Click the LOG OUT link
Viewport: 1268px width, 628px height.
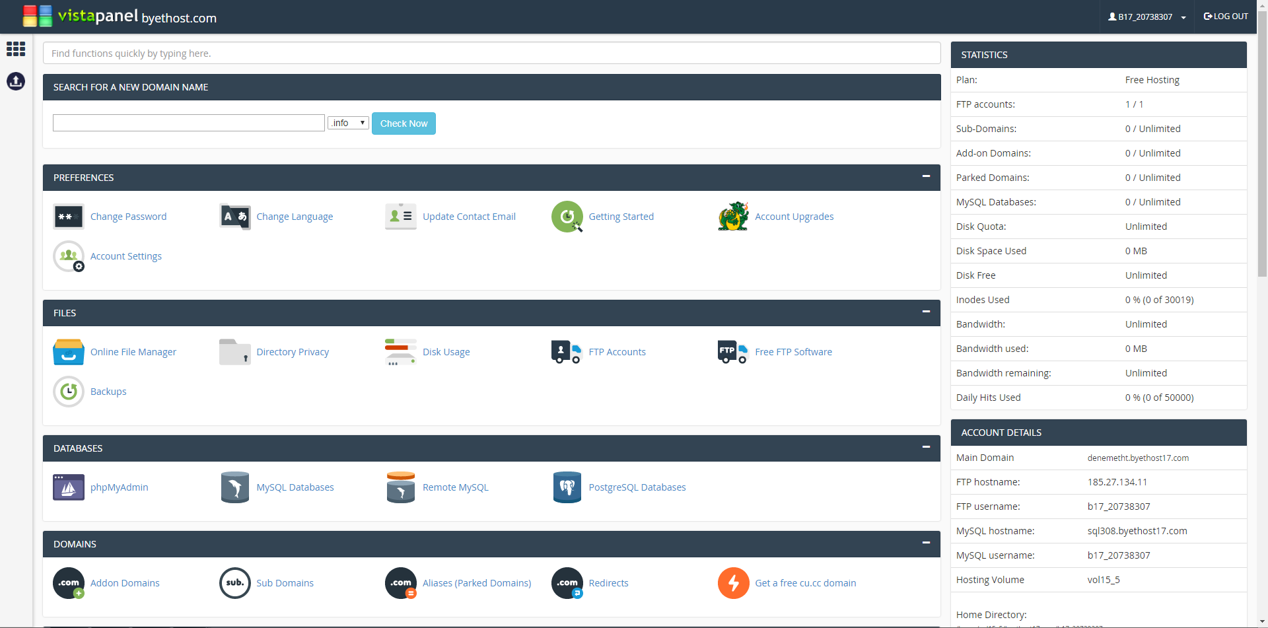[x=1226, y=17]
